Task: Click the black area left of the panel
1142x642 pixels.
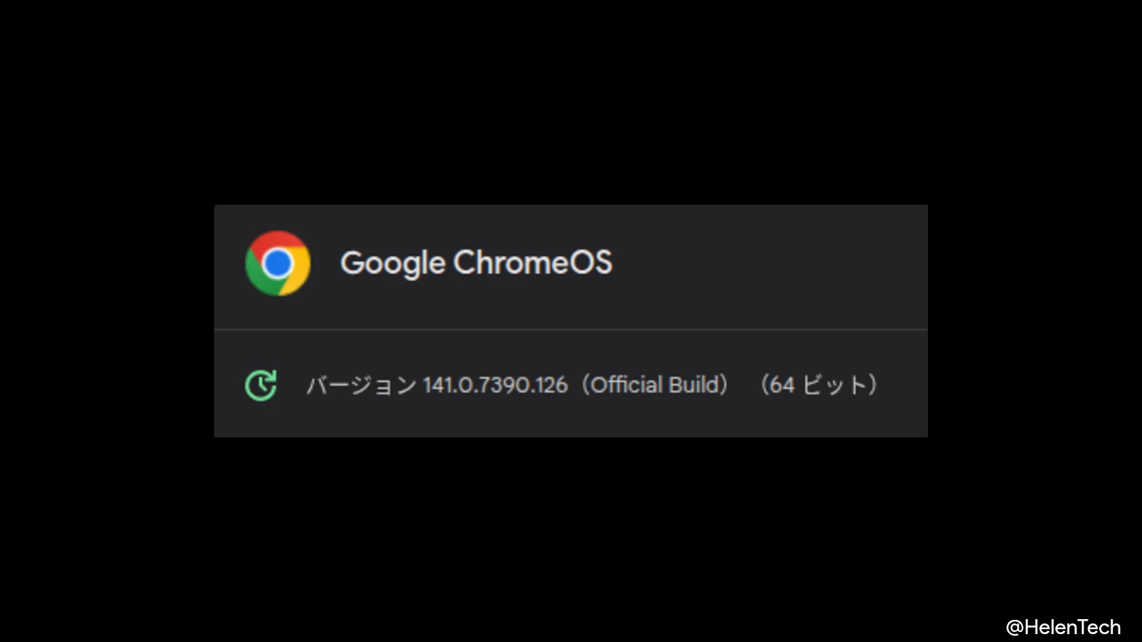Action: [x=107, y=321]
